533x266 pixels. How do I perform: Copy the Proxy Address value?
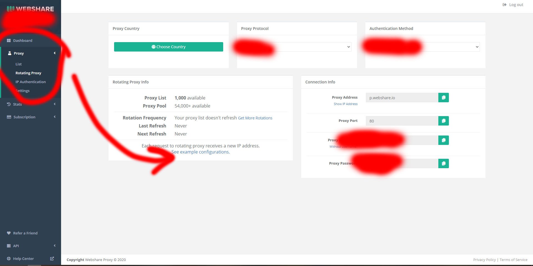[444, 98]
